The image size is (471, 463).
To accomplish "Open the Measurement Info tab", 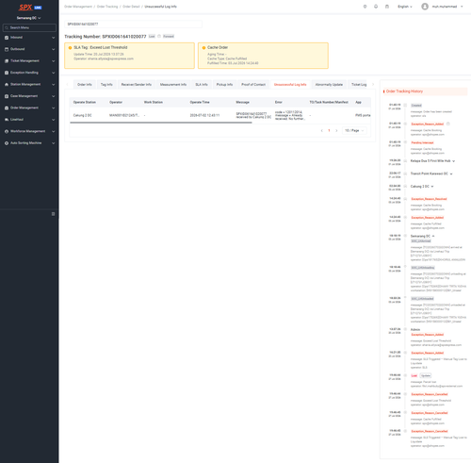I will 173,85.
